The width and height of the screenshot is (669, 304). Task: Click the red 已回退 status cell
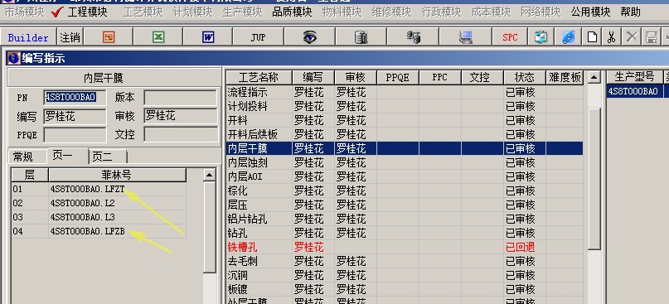(525, 247)
